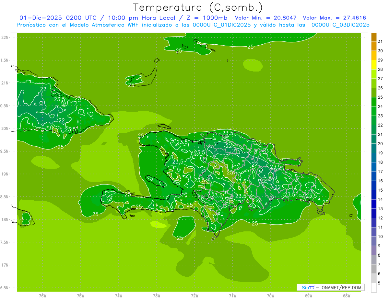389x300 pixels.
Task: Pick the blue swatch between 15 and 16
Action: tap(374, 185)
